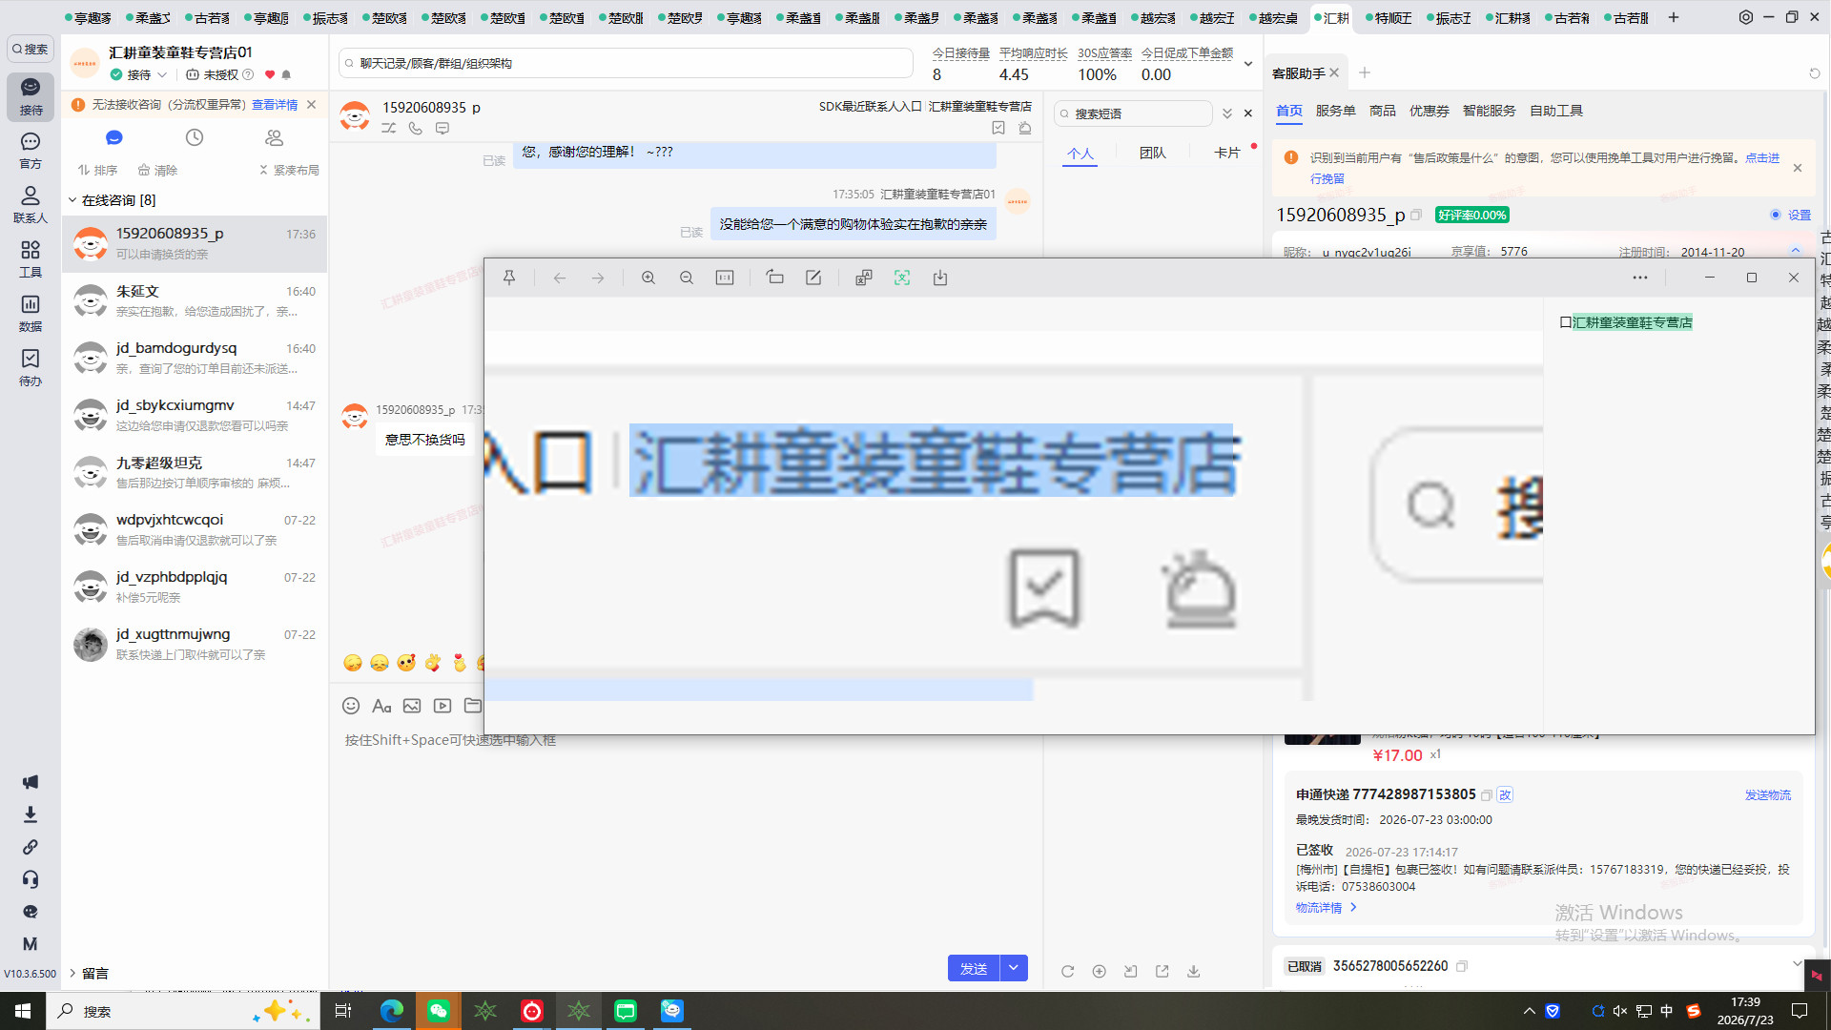Image resolution: width=1831 pixels, height=1030 pixels.
Task: Click the headset icon in left sidebar
Action: point(31,879)
